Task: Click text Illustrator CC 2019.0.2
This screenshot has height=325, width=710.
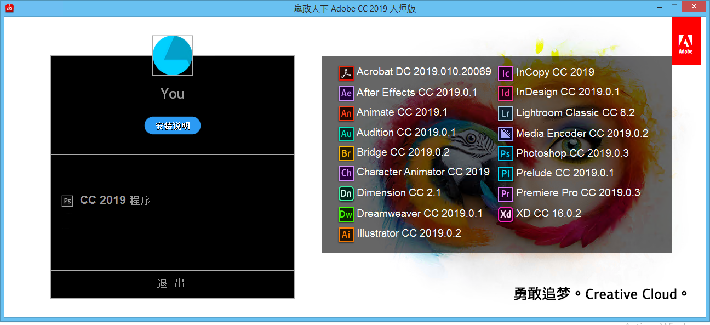Action: 409,233
